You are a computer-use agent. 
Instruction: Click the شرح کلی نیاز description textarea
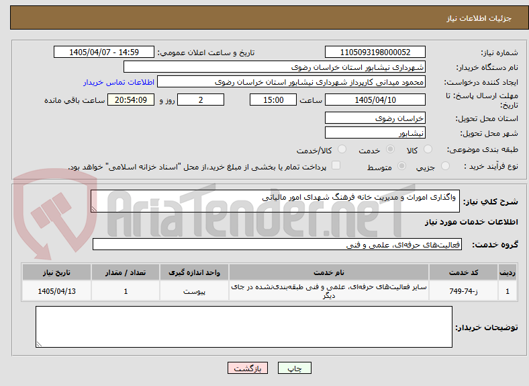coord(275,201)
